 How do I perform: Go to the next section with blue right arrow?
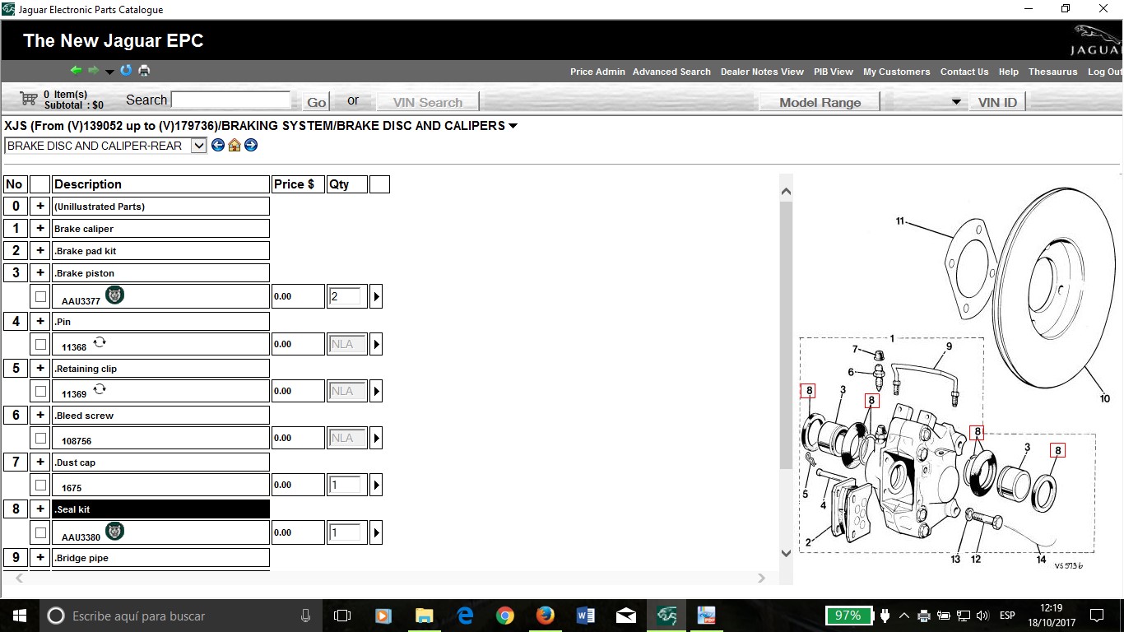251,146
